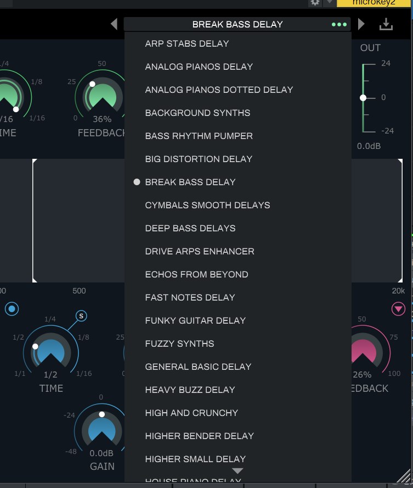Click the microkey2 yellow button
This screenshot has height=488, width=413.
(x=374, y=2)
